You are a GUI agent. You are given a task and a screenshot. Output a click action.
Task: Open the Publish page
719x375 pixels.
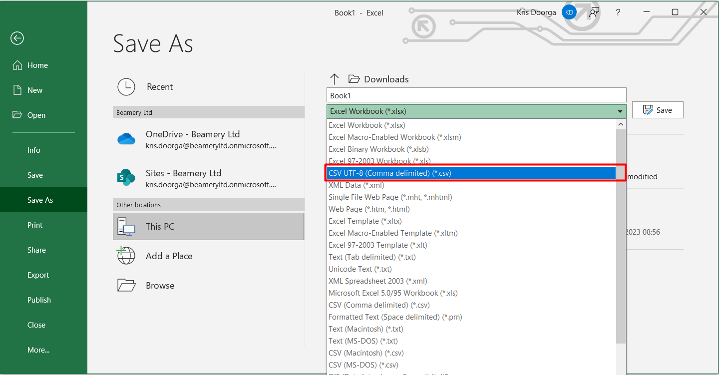click(43, 300)
